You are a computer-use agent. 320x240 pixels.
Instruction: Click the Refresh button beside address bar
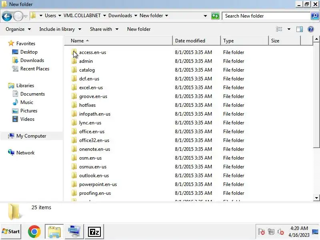[215, 16]
